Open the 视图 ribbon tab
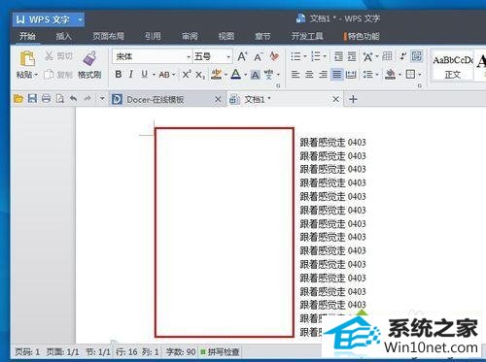Image resolution: width=486 pixels, height=362 pixels. (x=226, y=36)
